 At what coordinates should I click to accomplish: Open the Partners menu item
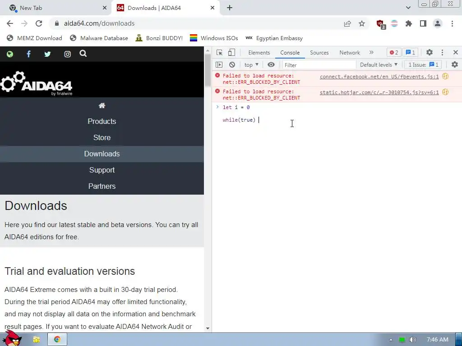pos(102,186)
